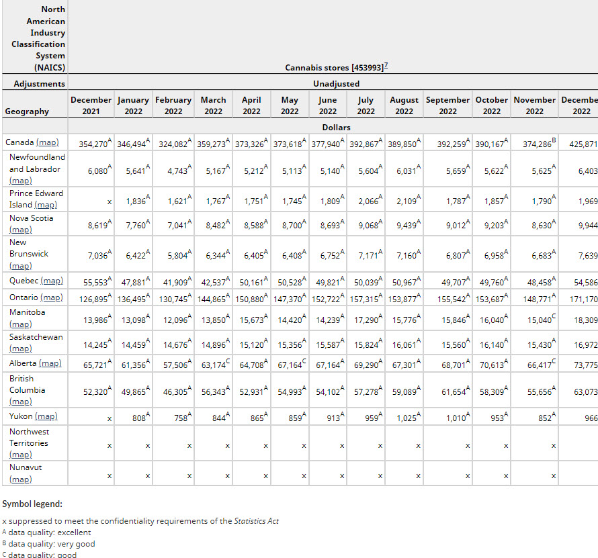
Task: Click the Alberta map link
Action: (x=50, y=363)
